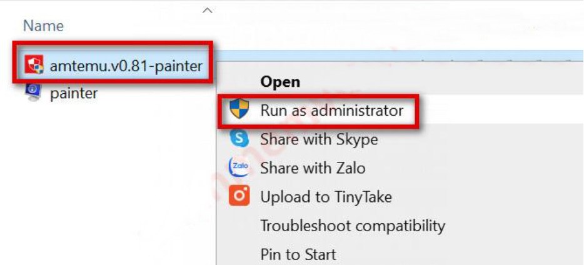The height and width of the screenshot is (265, 584).
Task: Select Run as administrator
Action: click(x=331, y=111)
